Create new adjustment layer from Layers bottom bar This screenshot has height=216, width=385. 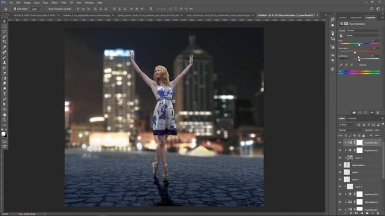click(362, 214)
